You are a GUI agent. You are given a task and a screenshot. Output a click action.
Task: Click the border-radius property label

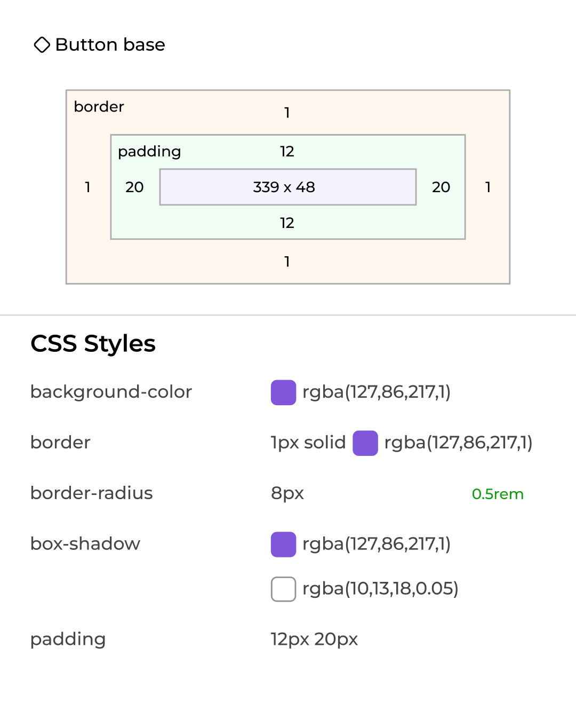(92, 493)
